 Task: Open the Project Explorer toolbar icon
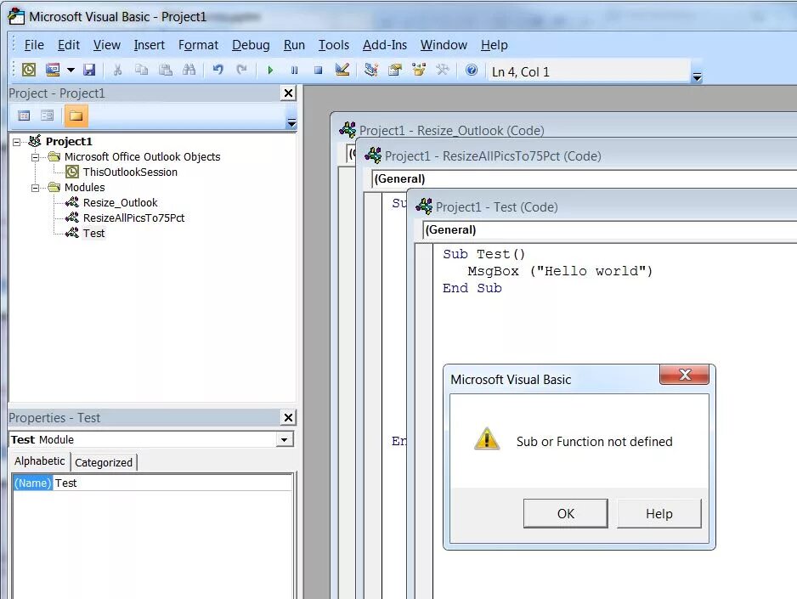point(371,70)
